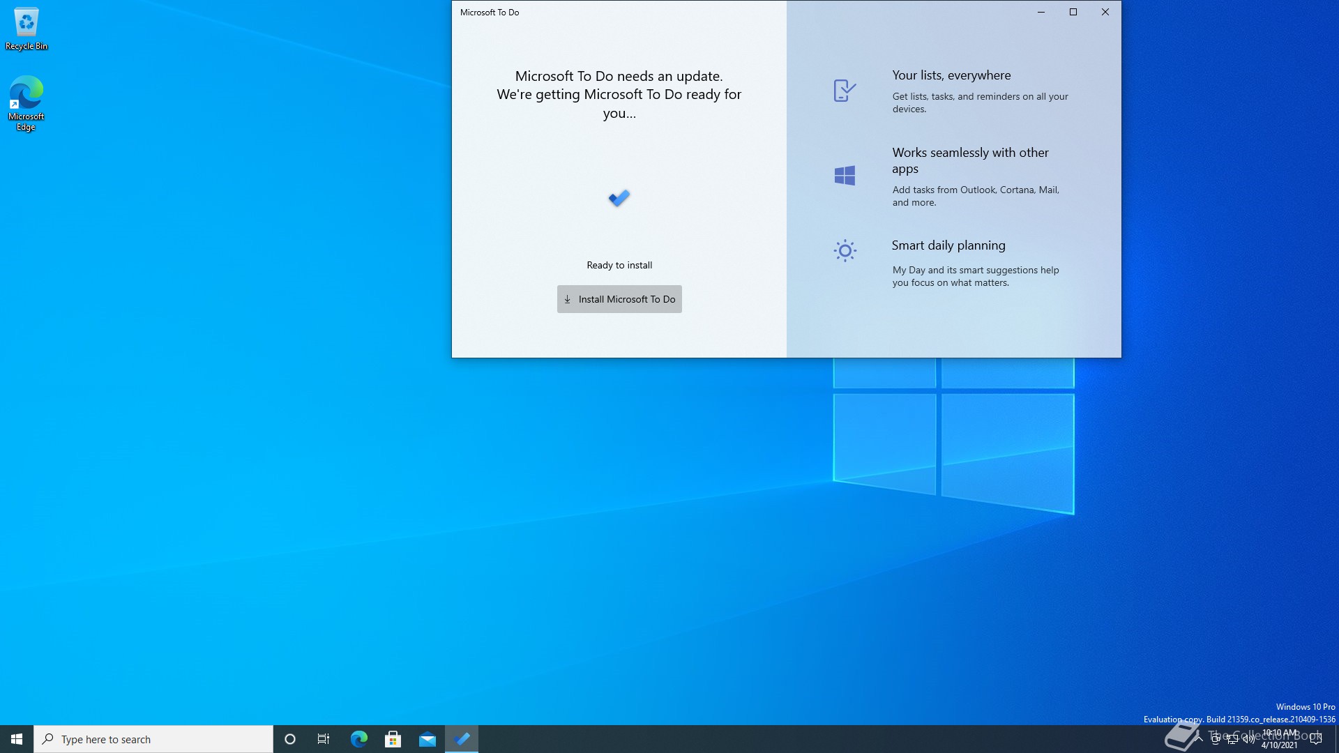Click 'Get lists, tasks, and reminders' description
Screen dimensions: 1339x753
(x=980, y=102)
